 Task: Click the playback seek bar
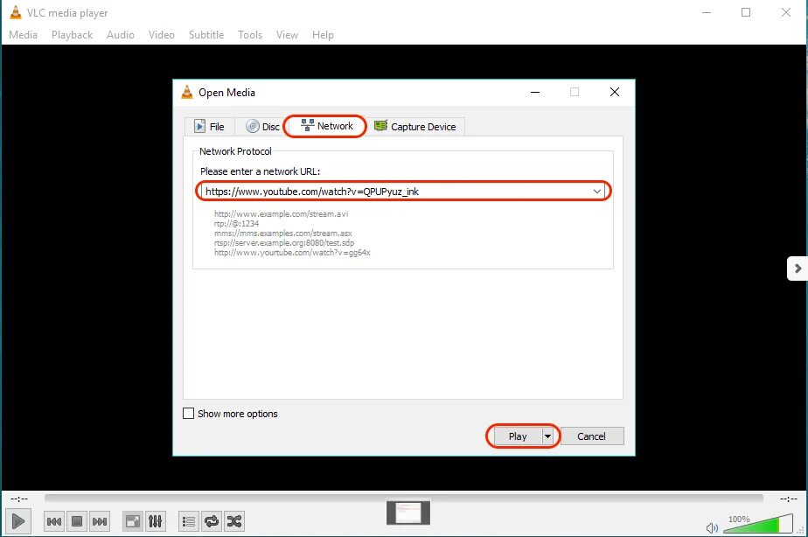point(403,498)
